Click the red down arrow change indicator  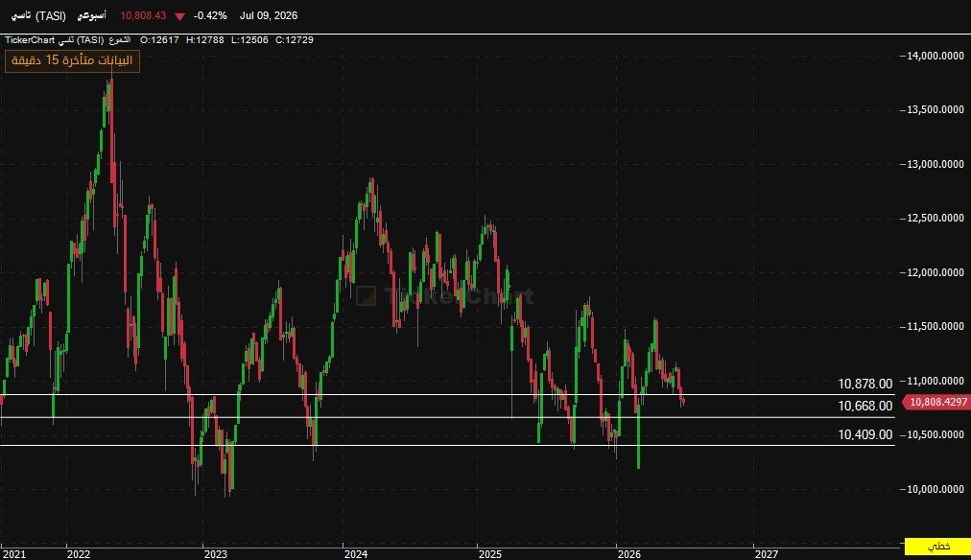179,16
